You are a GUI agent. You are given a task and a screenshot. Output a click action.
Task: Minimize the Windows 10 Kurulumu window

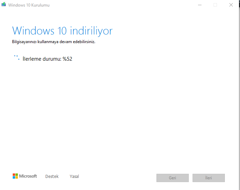200,5
